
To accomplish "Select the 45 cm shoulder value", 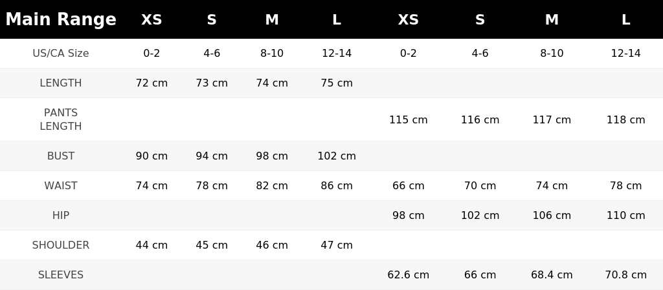I will click(212, 245).
